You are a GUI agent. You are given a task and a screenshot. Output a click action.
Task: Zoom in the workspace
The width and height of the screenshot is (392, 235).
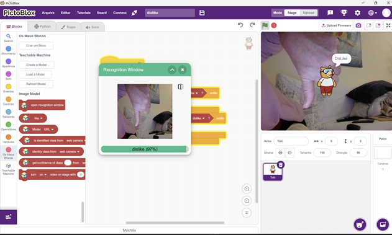(247, 189)
